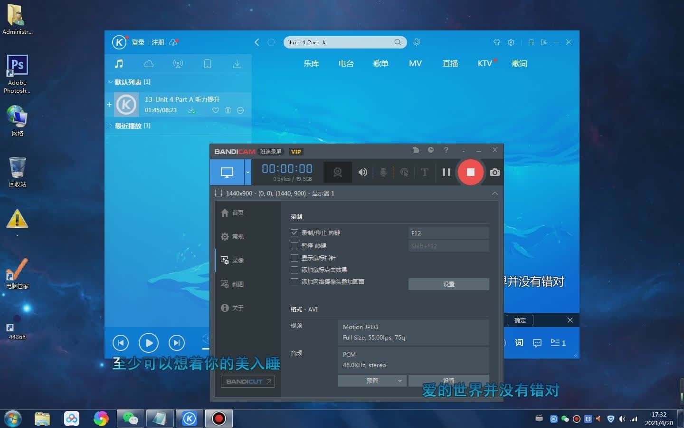Open the cloud music tab icon
This screenshot has height=428, width=684.
coord(149,64)
